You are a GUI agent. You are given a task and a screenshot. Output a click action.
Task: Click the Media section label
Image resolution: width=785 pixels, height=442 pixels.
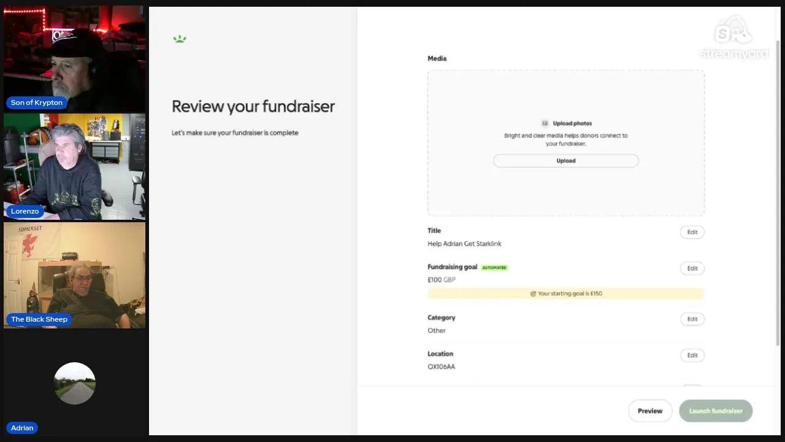(437, 58)
